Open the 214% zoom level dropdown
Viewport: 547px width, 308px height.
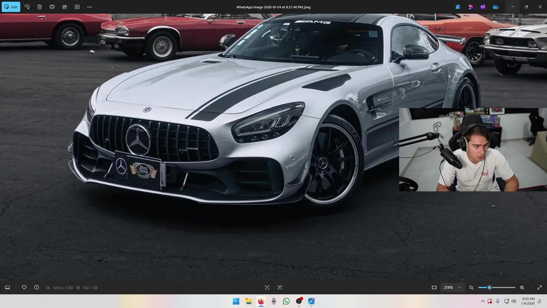[x=452, y=287]
